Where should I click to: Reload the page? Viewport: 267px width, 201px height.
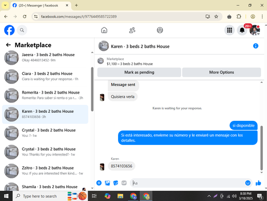25,17
